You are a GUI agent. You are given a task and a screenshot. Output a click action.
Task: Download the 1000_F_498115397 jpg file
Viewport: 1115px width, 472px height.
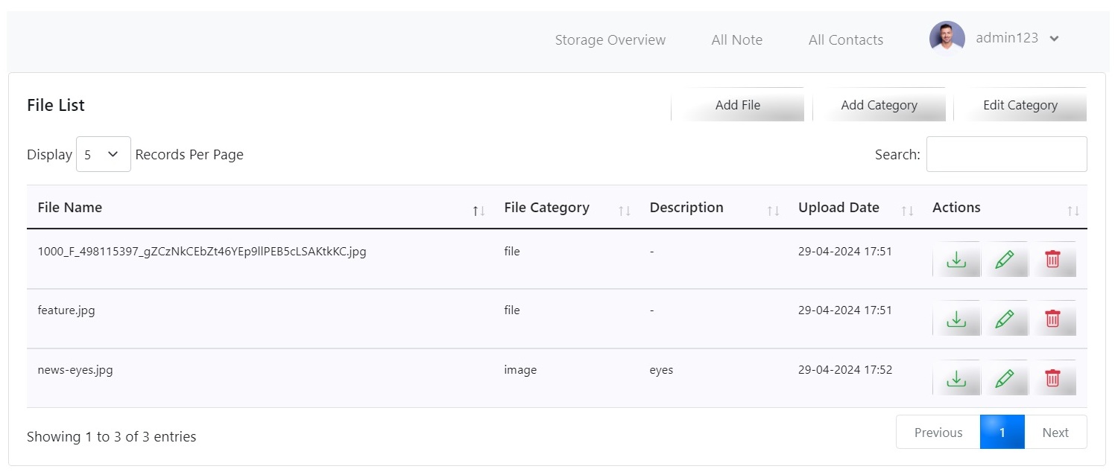point(956,260)
